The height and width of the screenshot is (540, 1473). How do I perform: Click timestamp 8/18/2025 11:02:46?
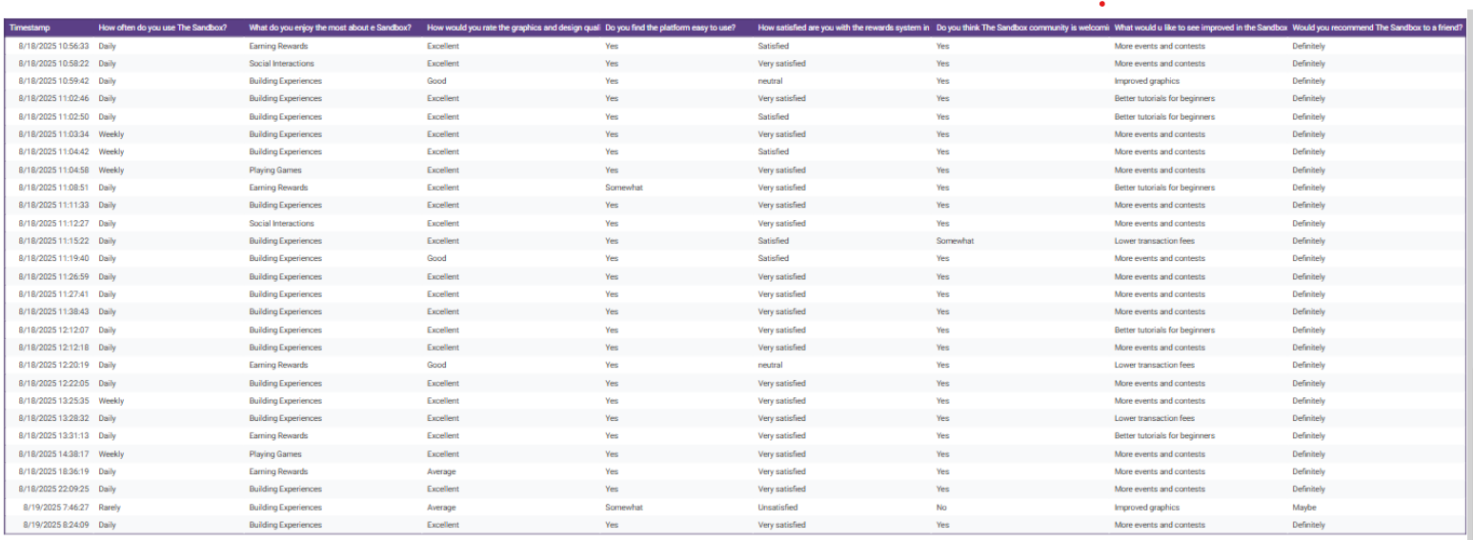point(53,99)
